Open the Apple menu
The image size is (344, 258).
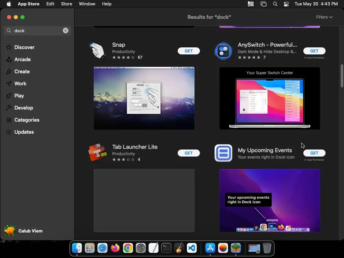point(9,4)
